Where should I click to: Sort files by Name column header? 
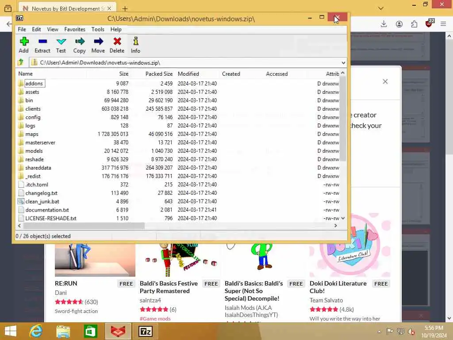[x=25, y=74]
